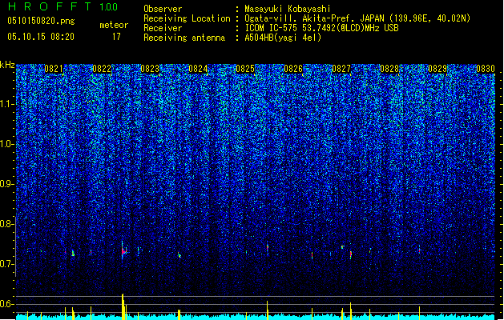Click the 1.1 frequency axis label
Viewport: 504px width, 320px height.
click(6, 104)
